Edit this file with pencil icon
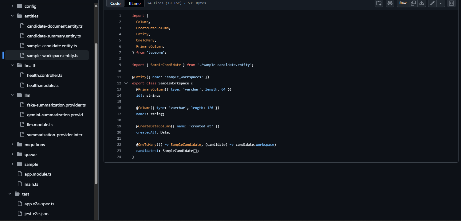 [432, 3]
